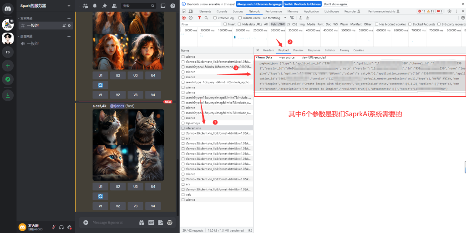Open the No throttling dropdown

pyautogui.click(x=273, y=18)
